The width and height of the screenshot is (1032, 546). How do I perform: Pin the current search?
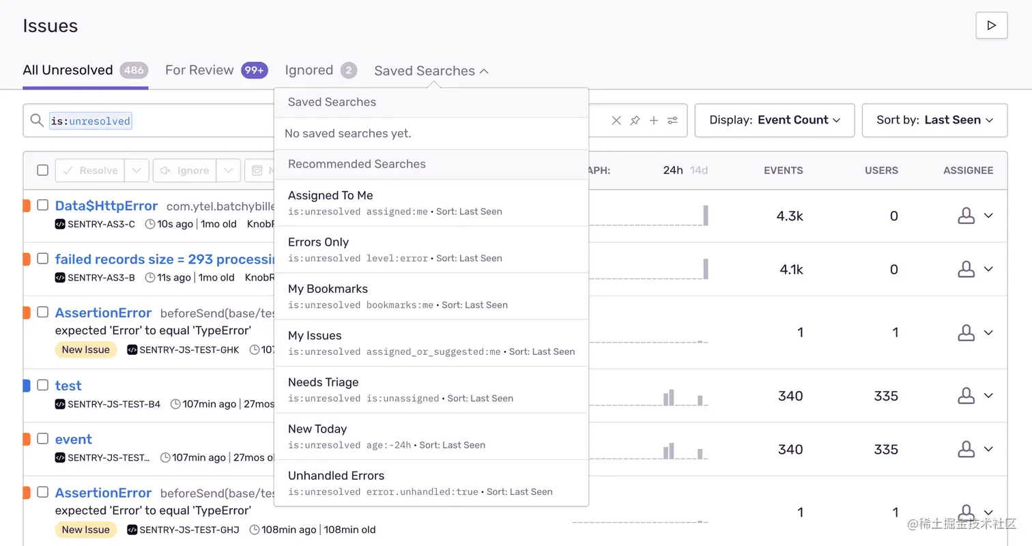[635, 121]
